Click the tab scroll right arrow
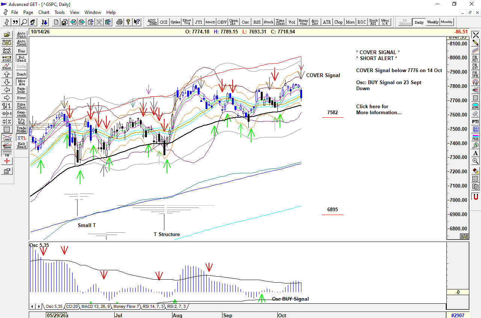This screenshot has height=318, width=481. click(x=39, y=306)
